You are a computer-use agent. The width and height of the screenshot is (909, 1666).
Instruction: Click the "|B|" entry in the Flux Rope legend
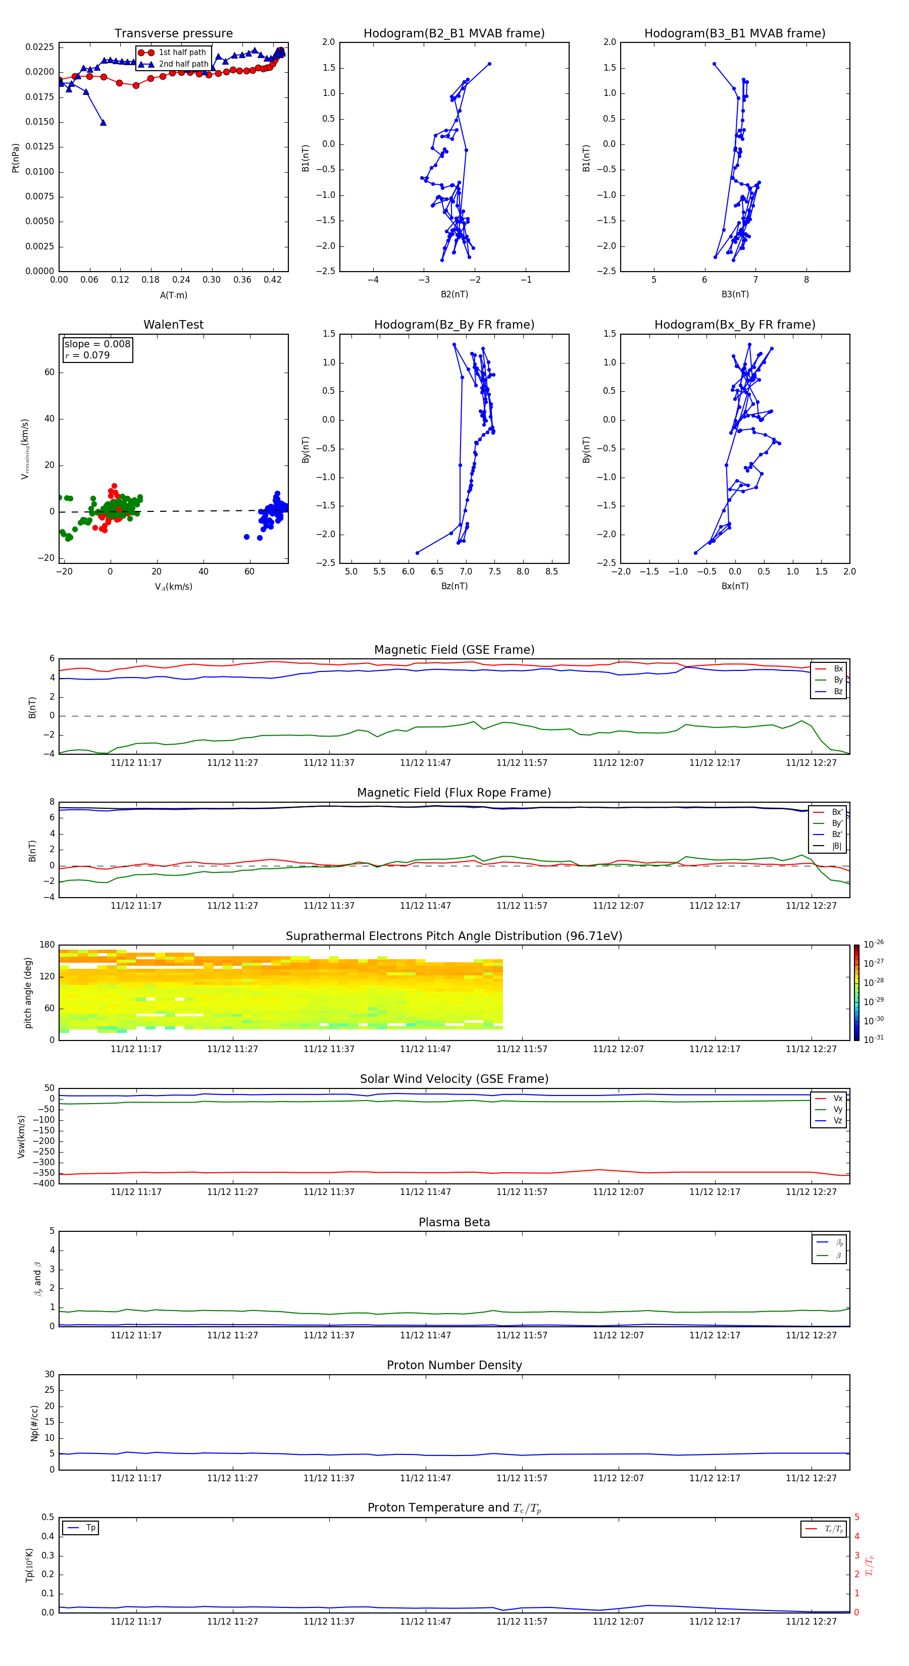click(x=828, y=846)
